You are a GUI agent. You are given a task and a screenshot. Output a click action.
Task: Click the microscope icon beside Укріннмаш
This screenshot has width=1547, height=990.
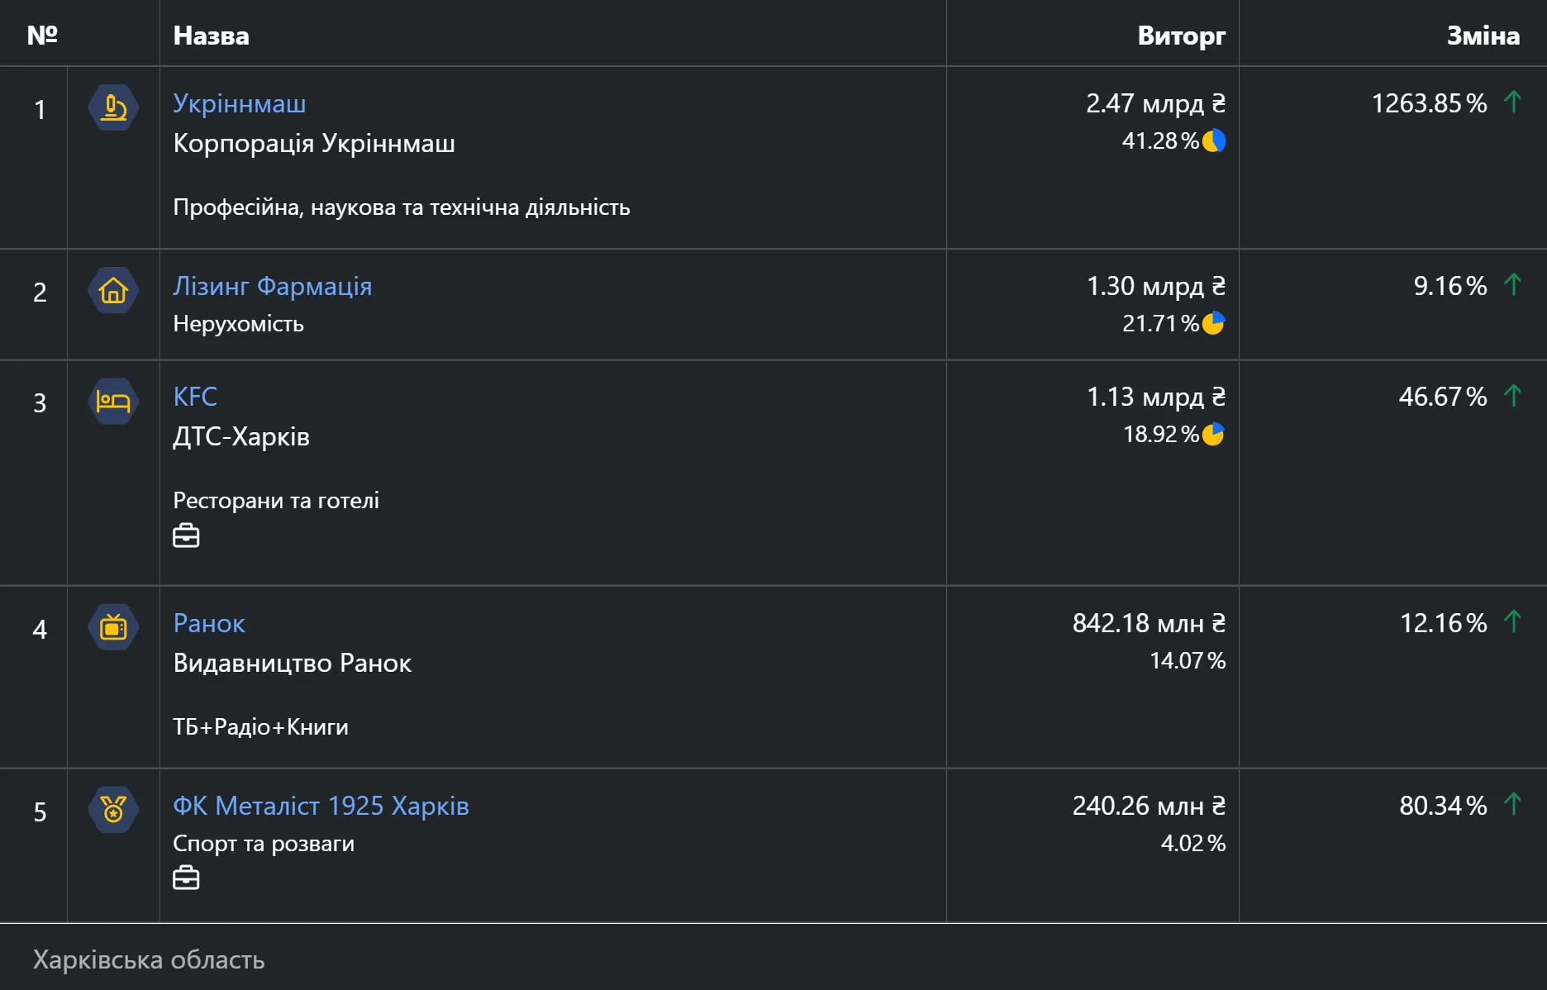tap(113, 107)
